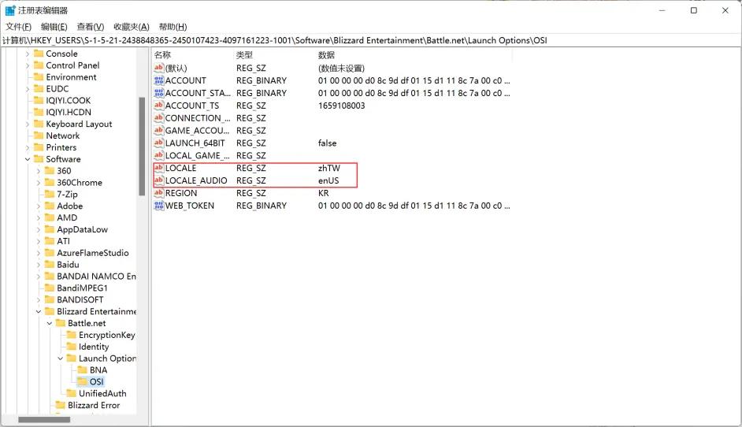Click the zhTW data value
The image size is (742, 427).
pos(329,168)
